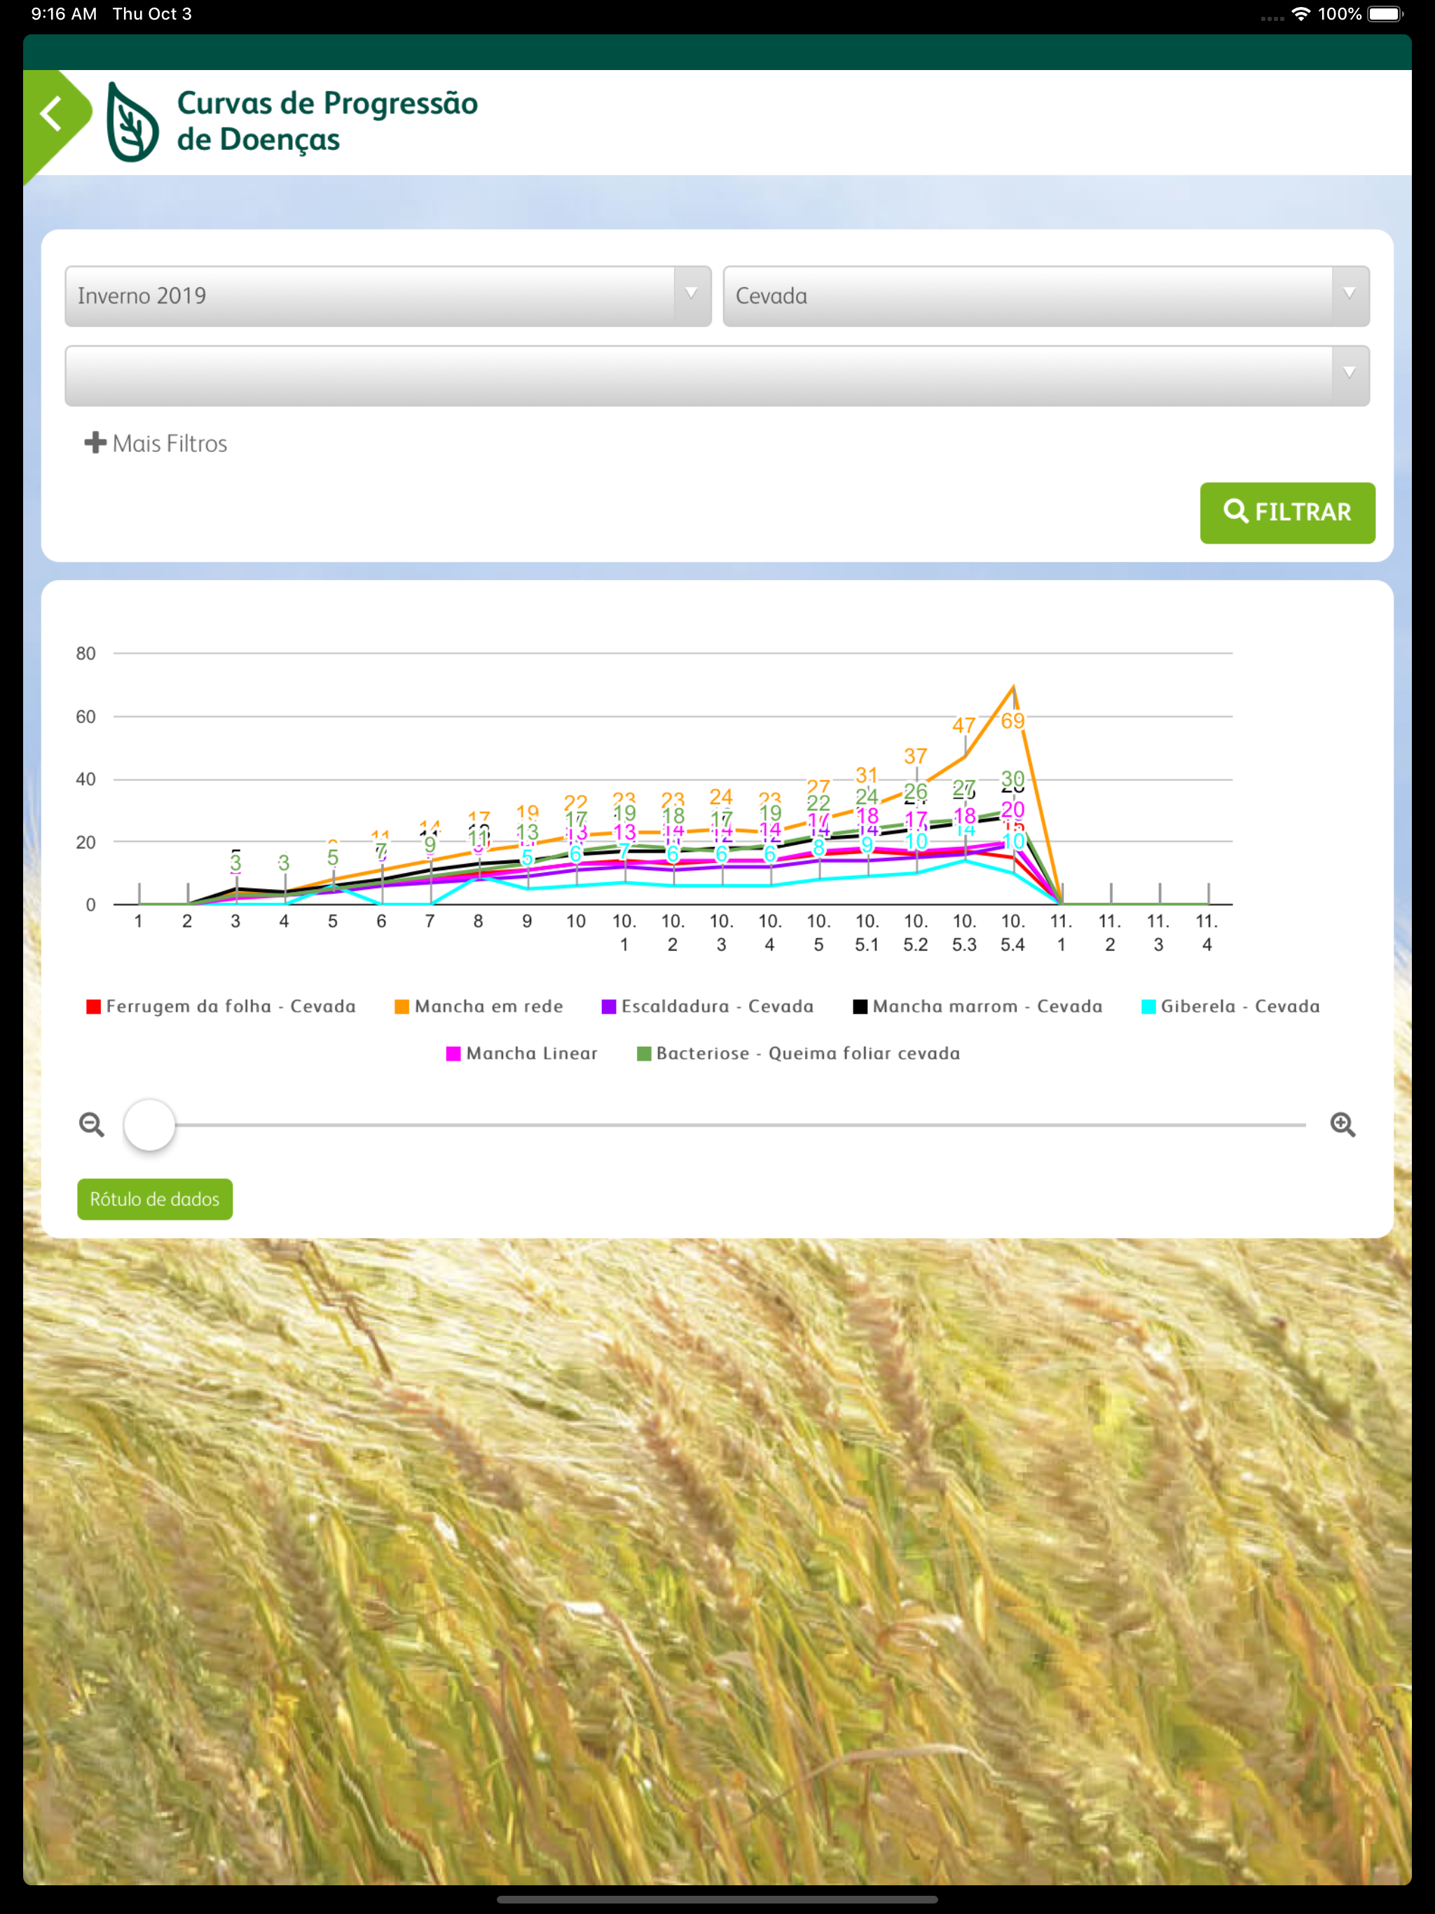Screen dimensions: 1435x1914
Task: Click the orange Mancha em rede swatch
Action: (401, 1006)
